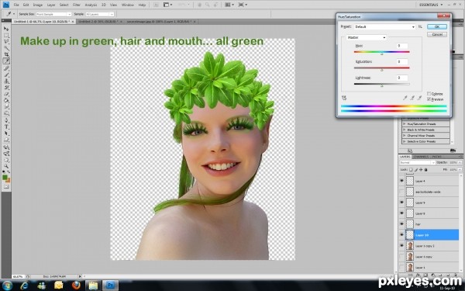Viewport: 465px width, 291px height.
Task: Click the Lightness slider handle
Action: (x=381, y=85)
